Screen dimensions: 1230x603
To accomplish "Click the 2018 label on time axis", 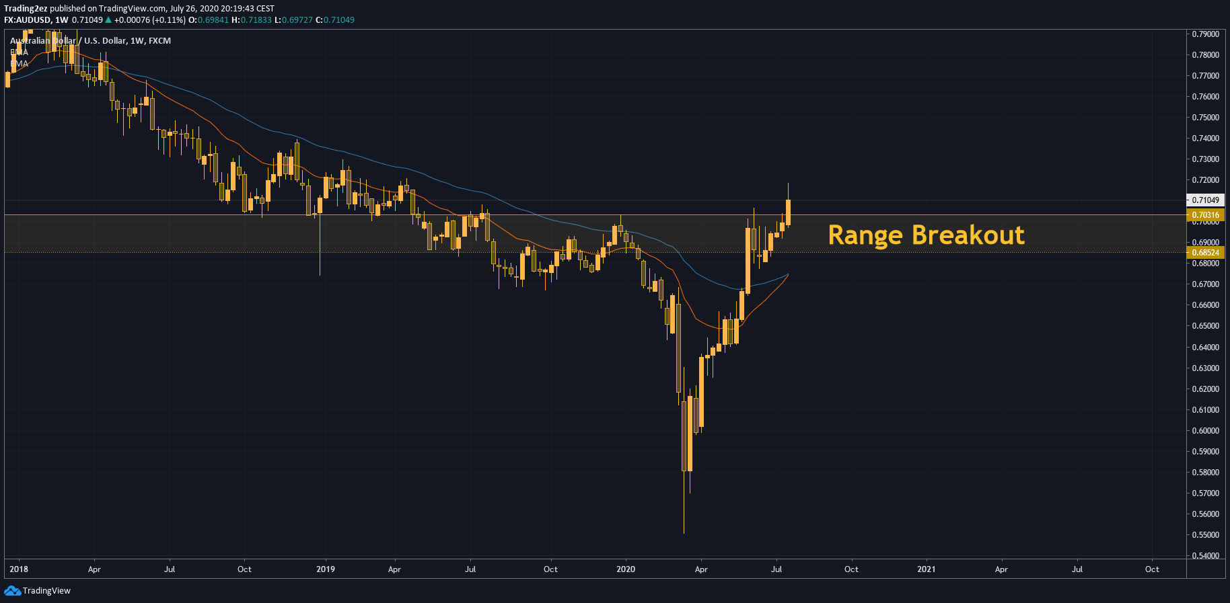I will [19, 569].
